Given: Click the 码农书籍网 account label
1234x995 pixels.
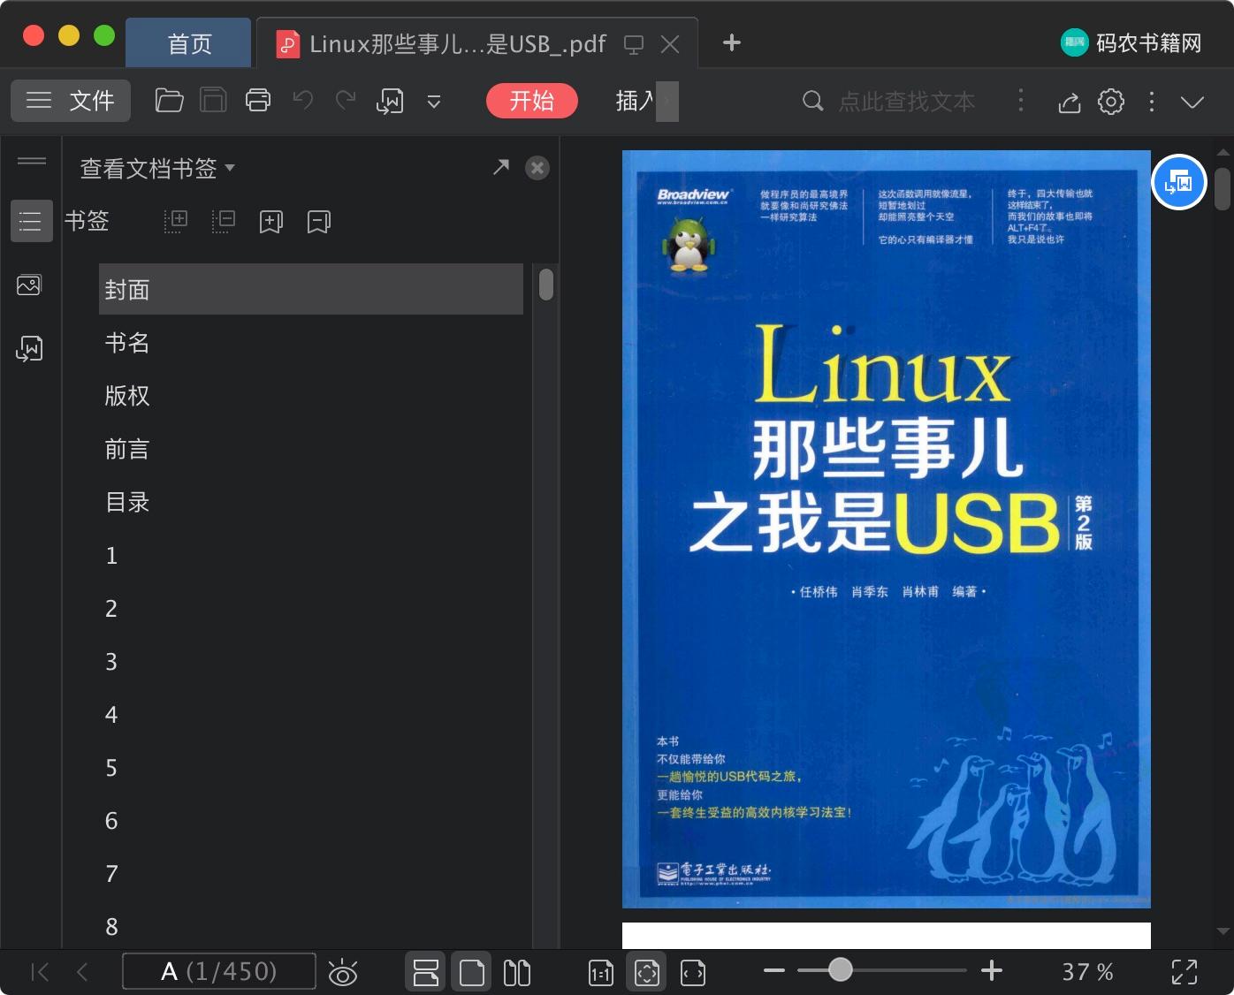Looking at the screenshot, I should tap(1149, 42).
